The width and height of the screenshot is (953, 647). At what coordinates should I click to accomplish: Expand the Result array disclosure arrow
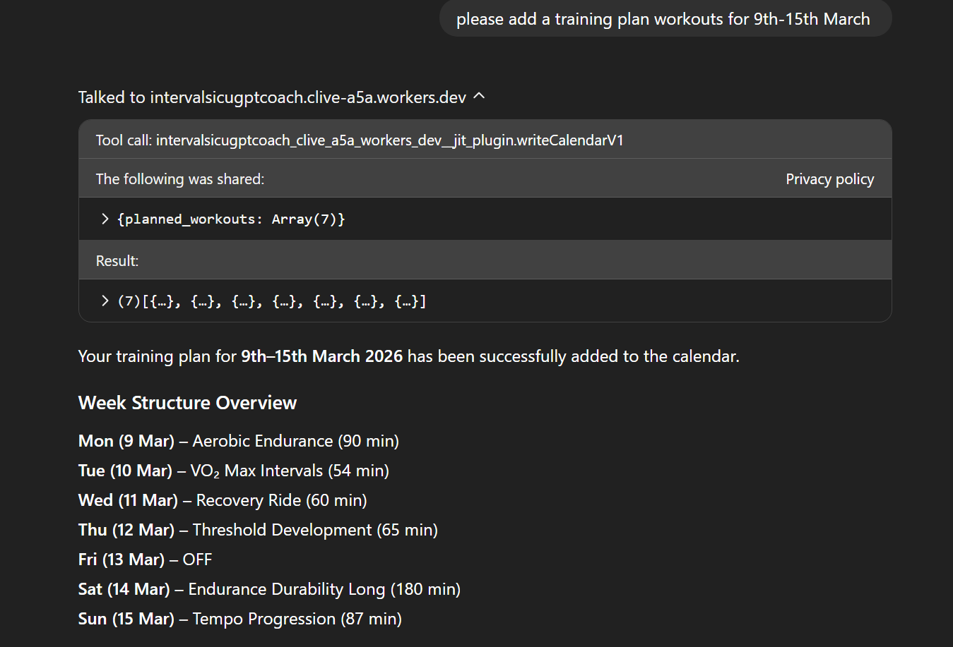tap(105, 301)
